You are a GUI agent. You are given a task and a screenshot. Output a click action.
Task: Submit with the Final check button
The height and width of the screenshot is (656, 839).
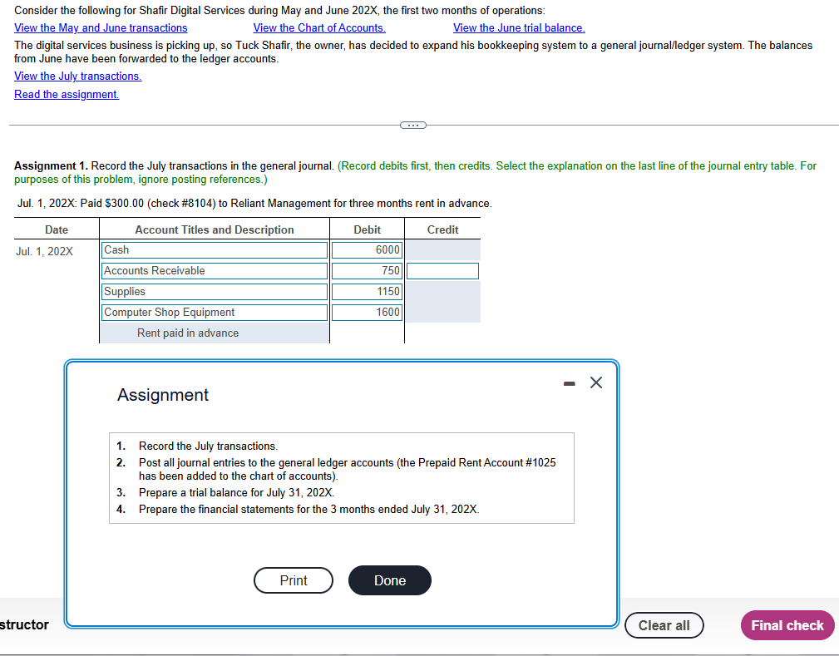click(787, 625)
